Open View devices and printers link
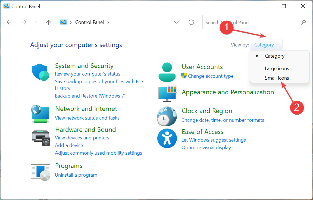The width and height of the screenshot is (313, 200). click(x=82, y=138)
